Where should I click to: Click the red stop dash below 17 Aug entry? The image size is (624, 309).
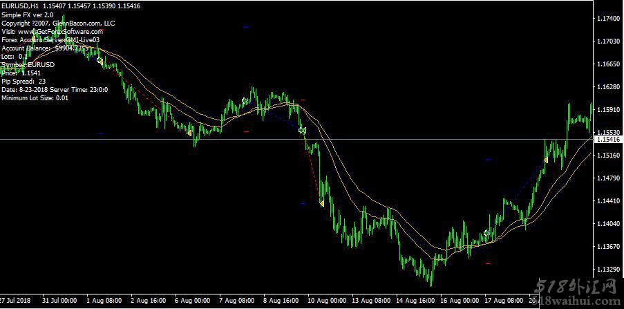pos(489,263)
